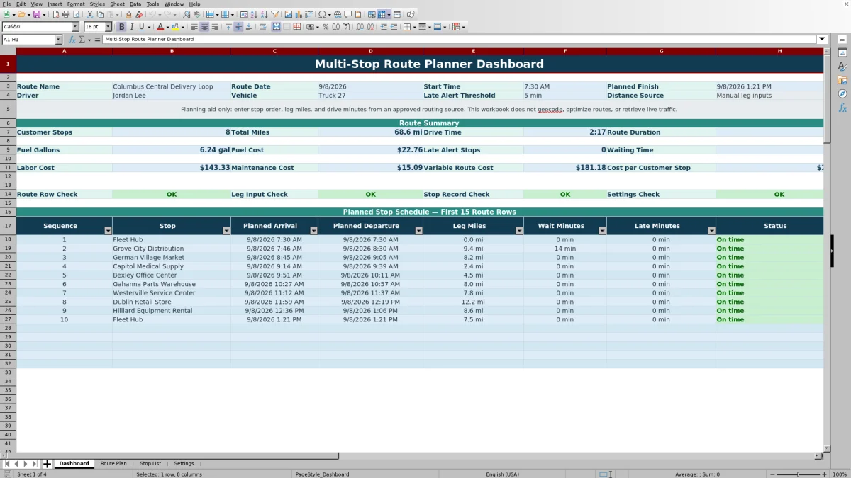Merge and center cells icon
The image size is (851, 478).
tap(277, 27)
